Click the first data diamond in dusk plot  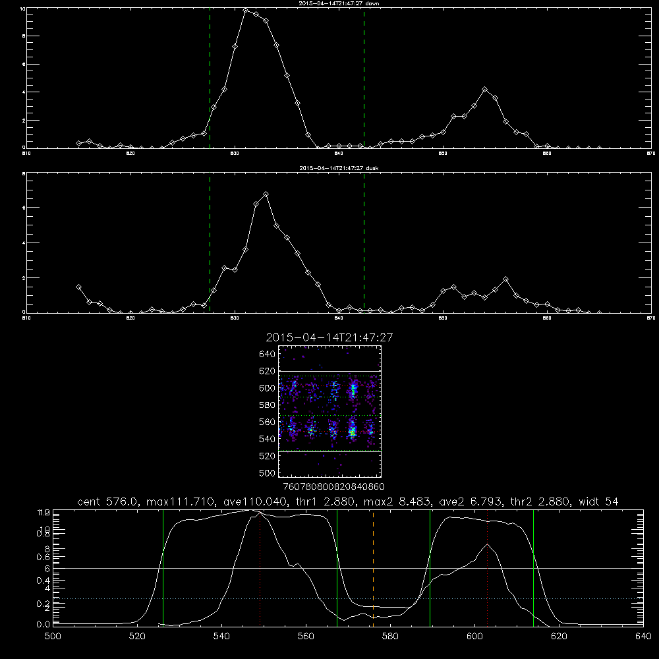[x=78, y=287]
